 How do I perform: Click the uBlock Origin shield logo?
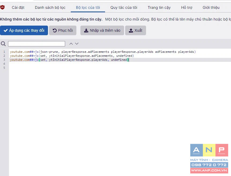[2, 7]
